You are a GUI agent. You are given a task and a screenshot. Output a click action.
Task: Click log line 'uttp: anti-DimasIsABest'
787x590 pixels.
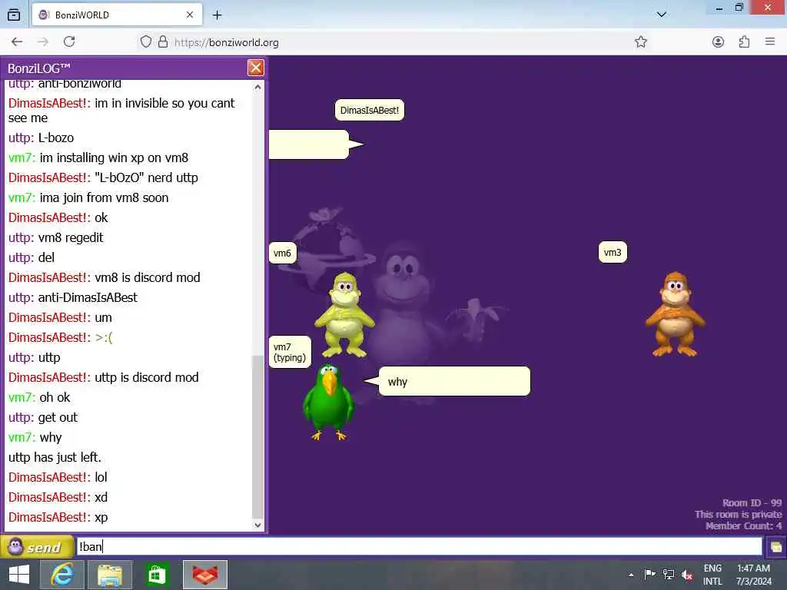point(73,297)
